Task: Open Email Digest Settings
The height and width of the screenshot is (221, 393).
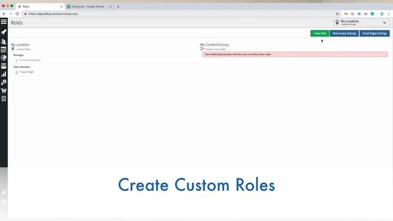Action: [x=375, y=33]
